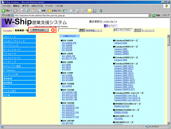The image size is (171, 129).
Task: Open the カートについて link
Action: 148,30
